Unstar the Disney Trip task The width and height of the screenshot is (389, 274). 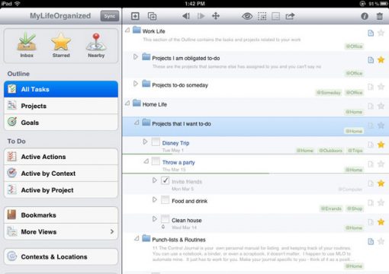381,145
